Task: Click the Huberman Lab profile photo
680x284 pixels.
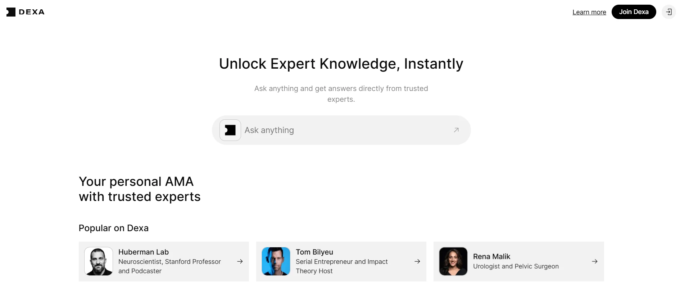Action: click(98, 261)
